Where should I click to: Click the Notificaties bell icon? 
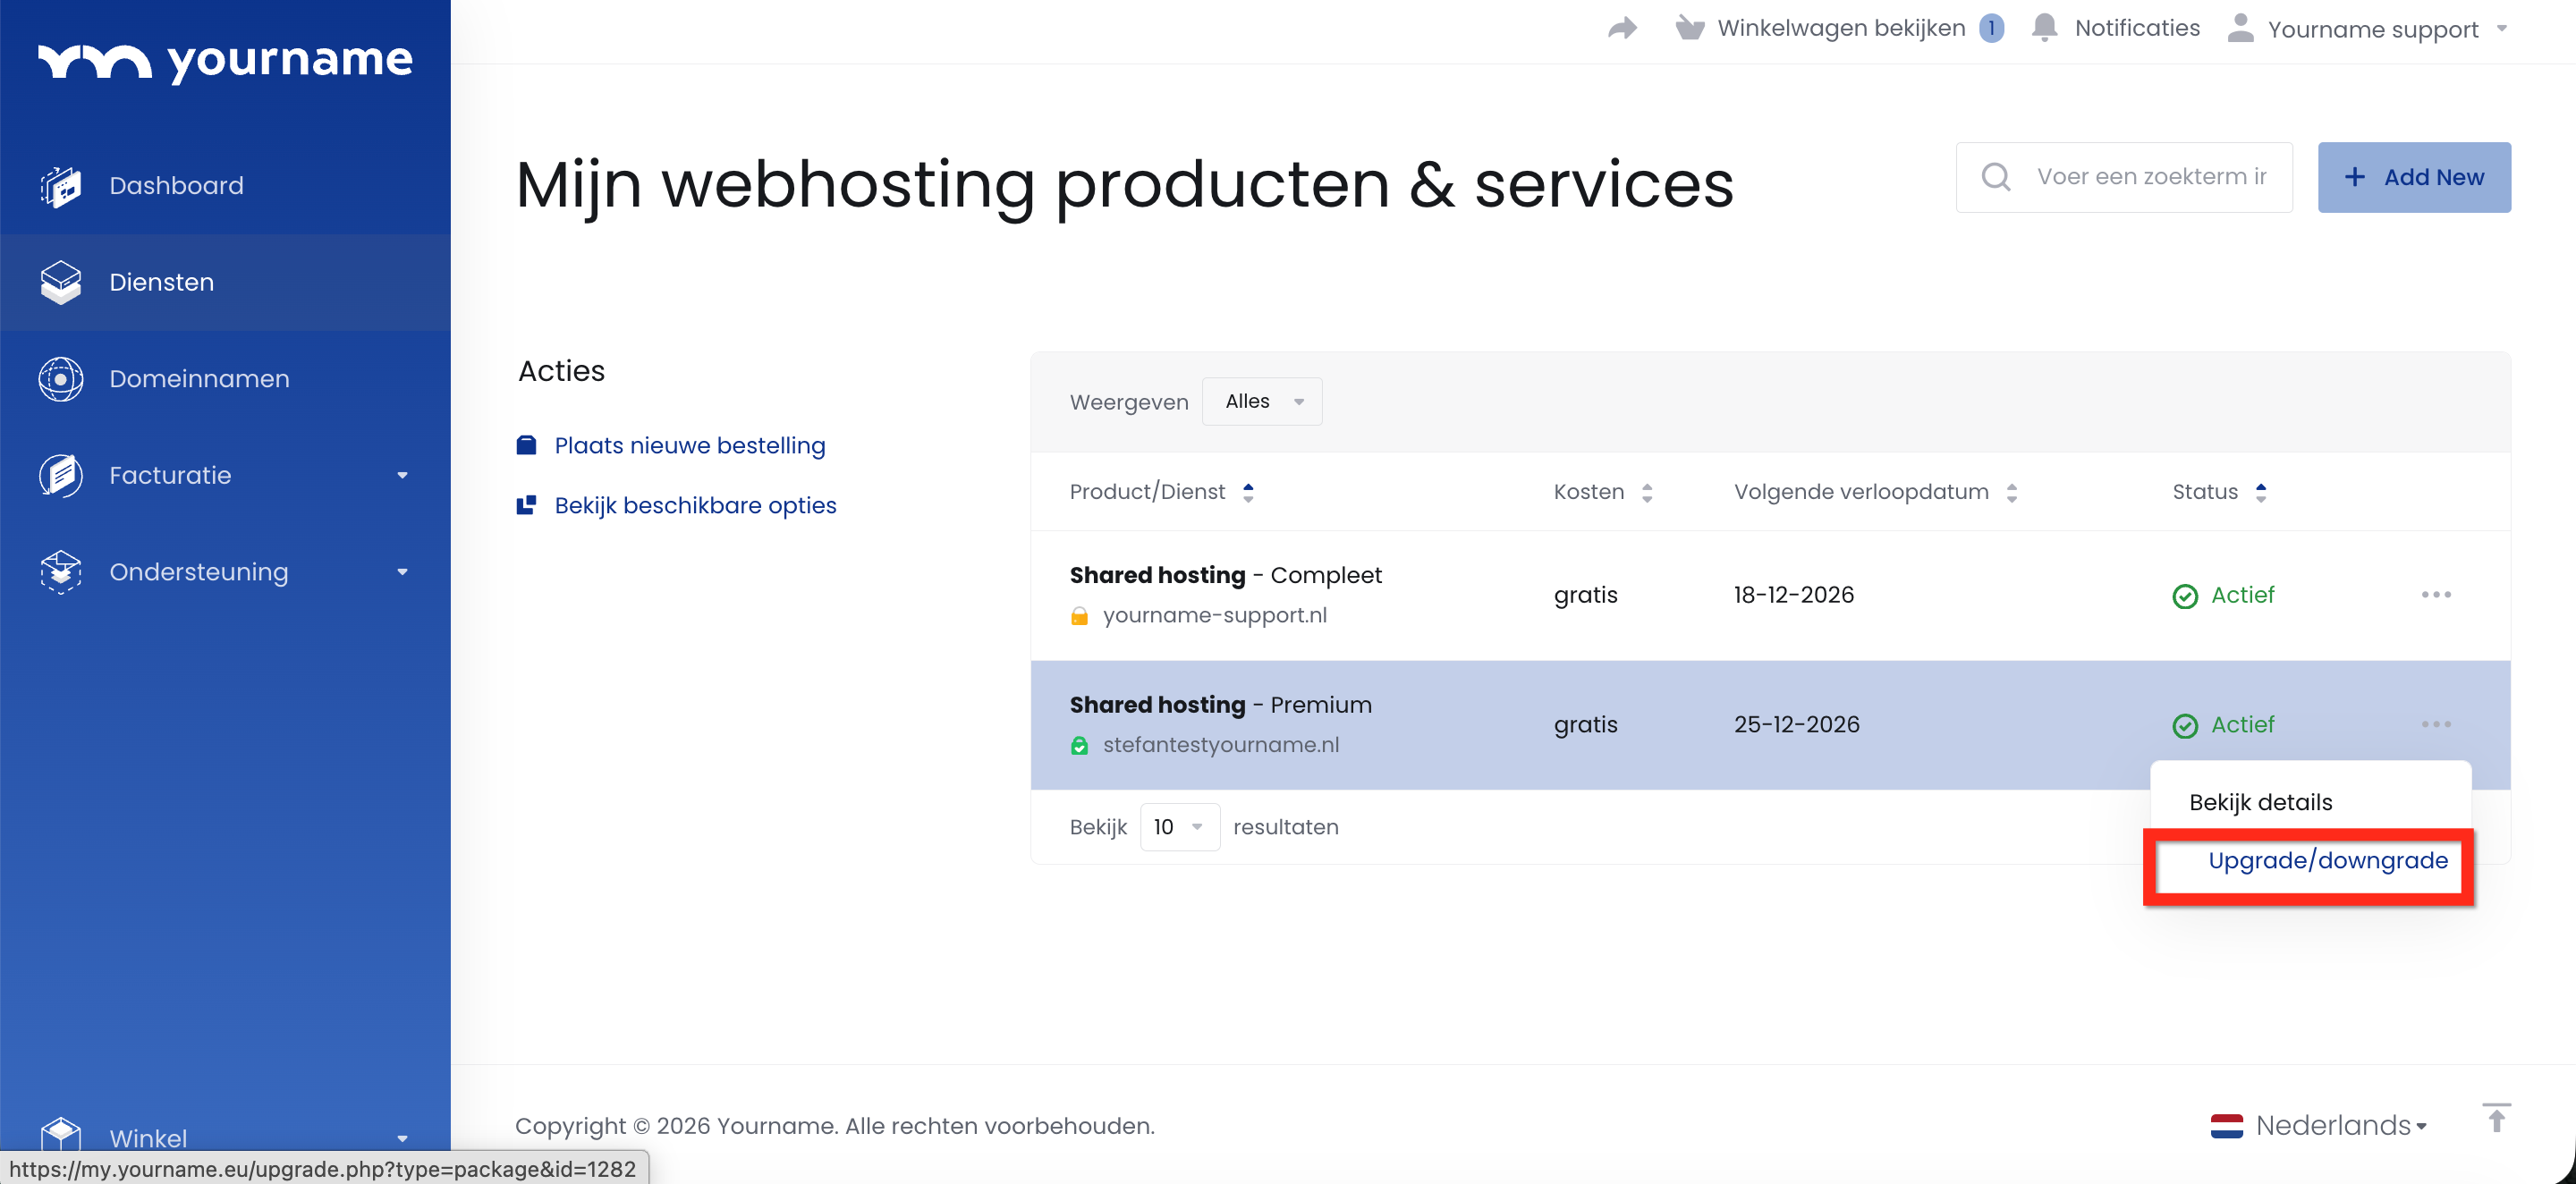[2045, 28]
